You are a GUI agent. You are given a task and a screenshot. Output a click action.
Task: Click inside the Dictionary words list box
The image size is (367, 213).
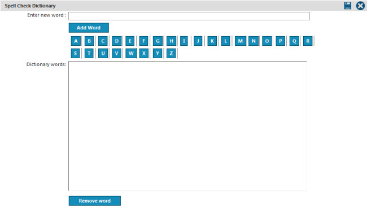[187, 126]
